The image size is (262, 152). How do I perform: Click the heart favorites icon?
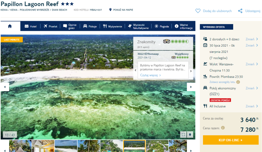[198, 11]
